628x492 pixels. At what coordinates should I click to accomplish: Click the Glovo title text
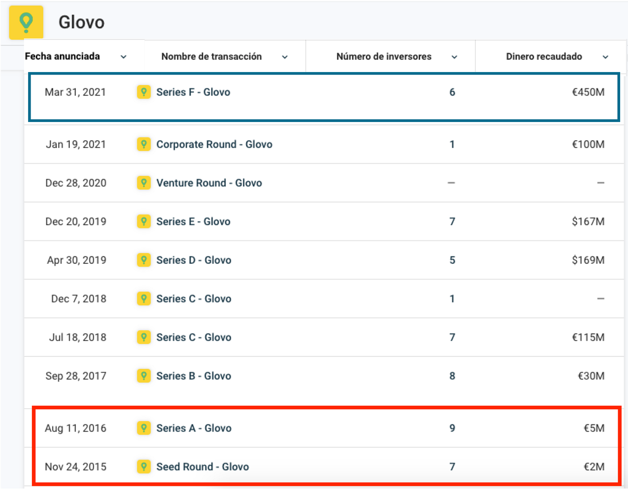coord(82,22)
